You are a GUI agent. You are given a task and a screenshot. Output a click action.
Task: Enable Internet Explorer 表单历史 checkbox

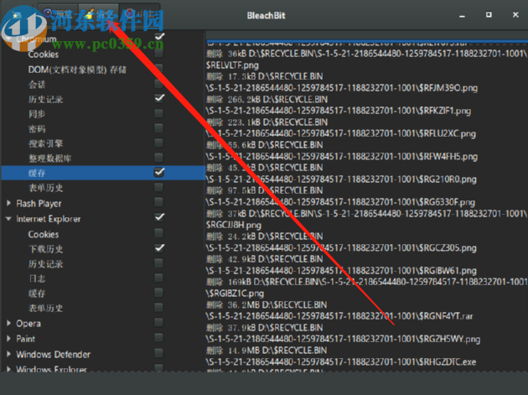pos(159,308)
